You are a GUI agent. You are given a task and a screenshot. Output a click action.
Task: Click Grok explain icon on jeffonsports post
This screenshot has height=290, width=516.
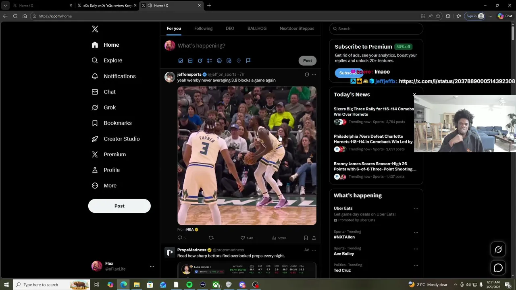click(307, 75)
